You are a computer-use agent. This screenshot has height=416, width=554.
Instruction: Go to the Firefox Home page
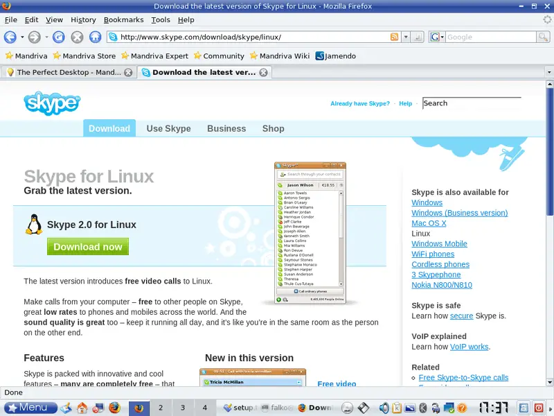(x=96, y=37)
